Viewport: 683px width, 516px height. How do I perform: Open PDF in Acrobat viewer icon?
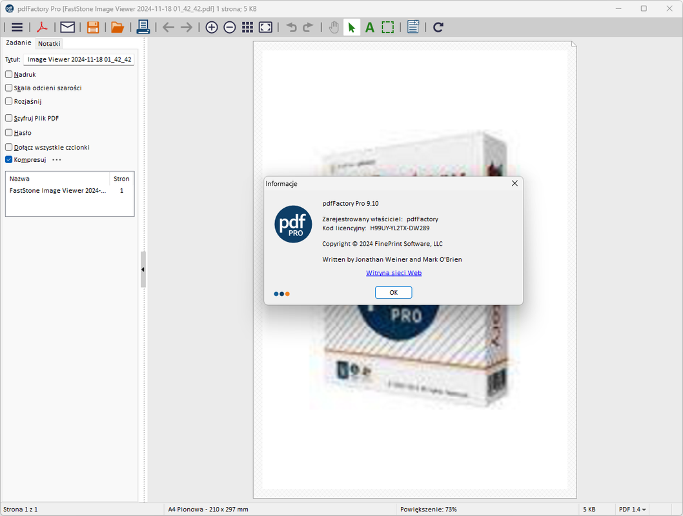coord(42,27)
